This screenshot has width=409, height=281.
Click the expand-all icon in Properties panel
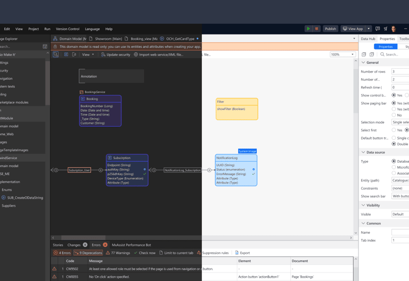[372, 54]
